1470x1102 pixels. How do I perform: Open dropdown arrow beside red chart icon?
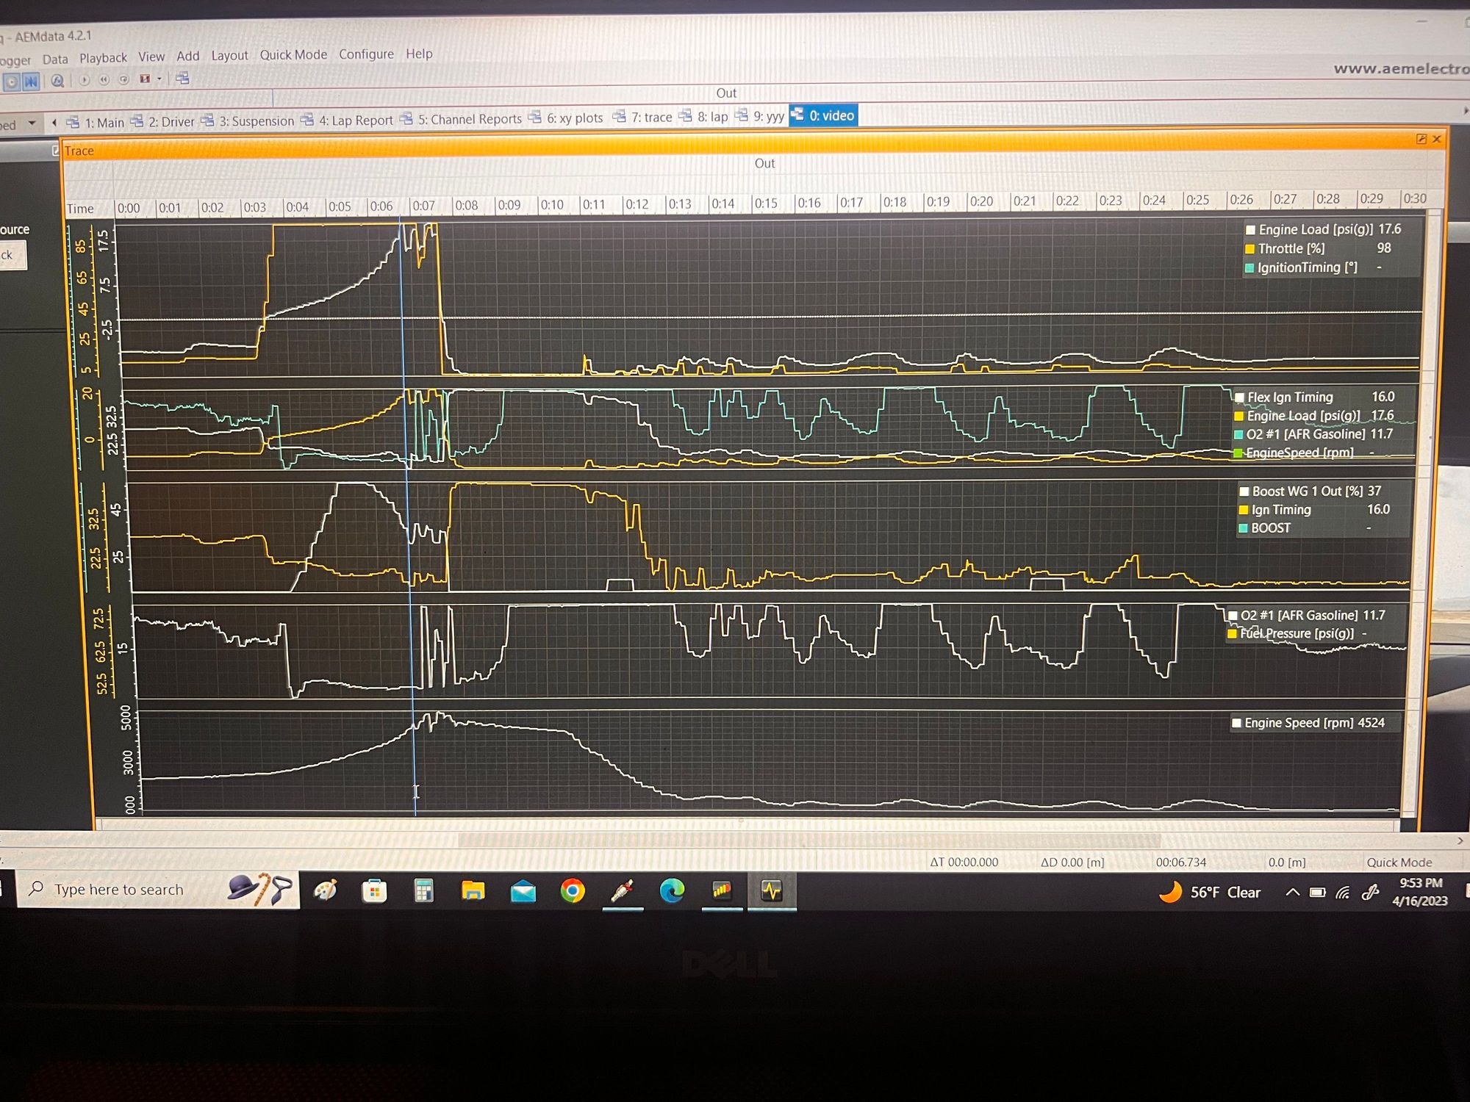point(159,79)
